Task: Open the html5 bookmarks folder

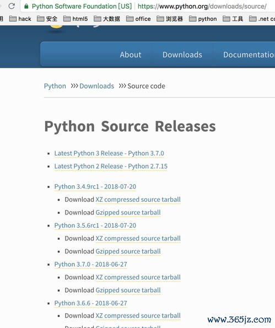Action: pos(76,19)
